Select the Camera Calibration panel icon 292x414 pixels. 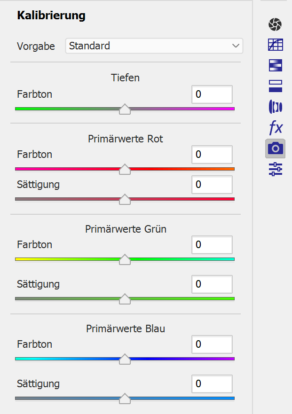(275, 148)
